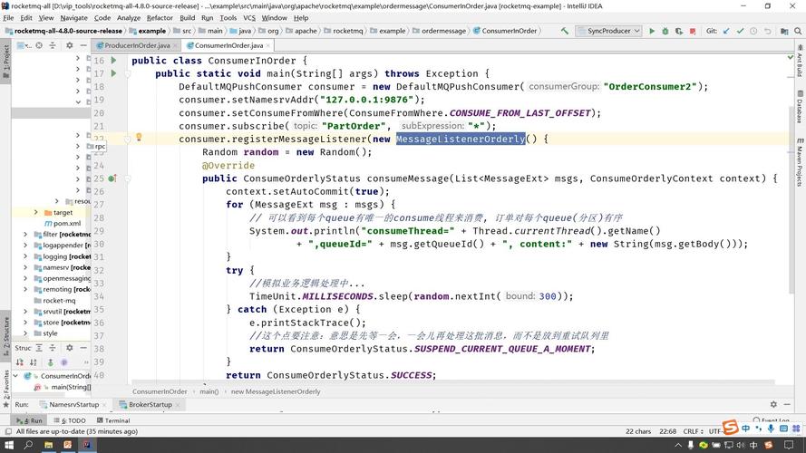
Task: Hide the Run panel with minus icon
Action: (787, 404)
